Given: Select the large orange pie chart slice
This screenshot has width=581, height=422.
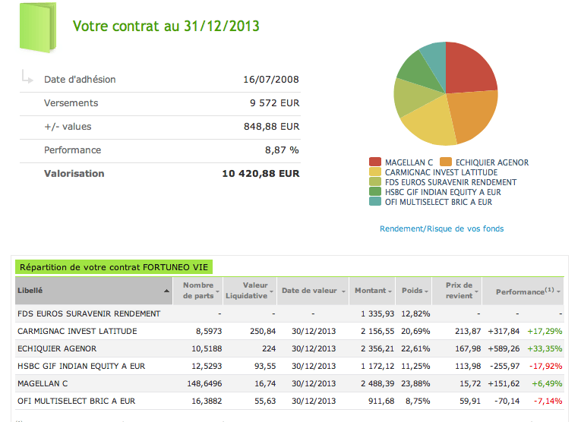Looking at the screenshot, I should point(472,115).
